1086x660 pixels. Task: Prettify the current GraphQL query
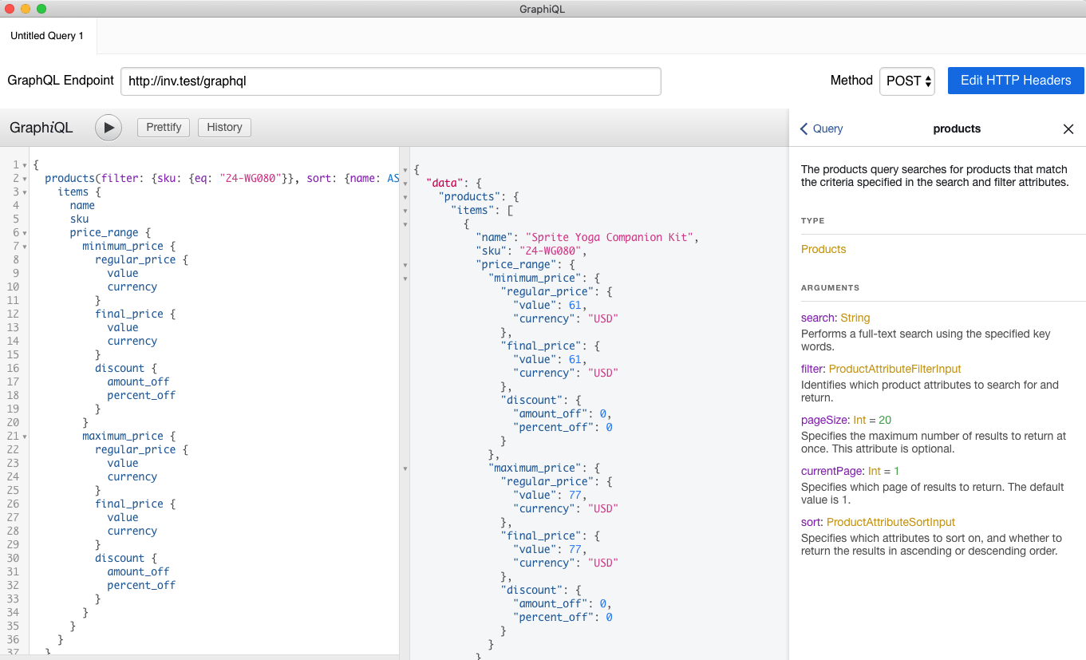pos(163,127)
